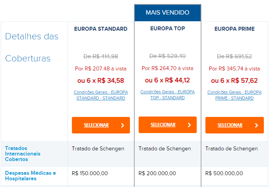Click the R$ 500.000,00 coverage value

[224, 173]
